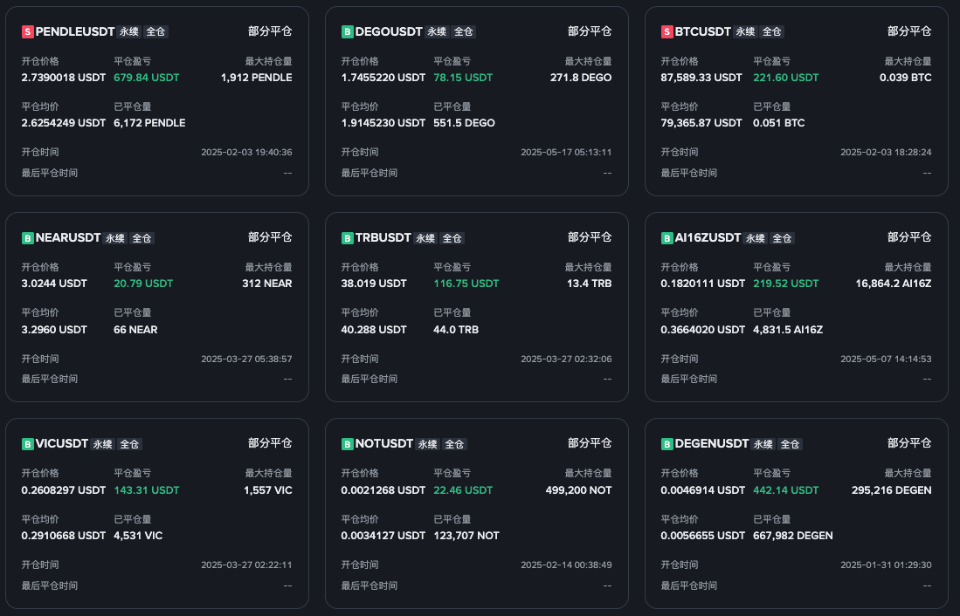Viewport: 960px width, 616px height.
Task: Click the green B badge beside AI16ZUSDT
Action: tap(667, 237)
